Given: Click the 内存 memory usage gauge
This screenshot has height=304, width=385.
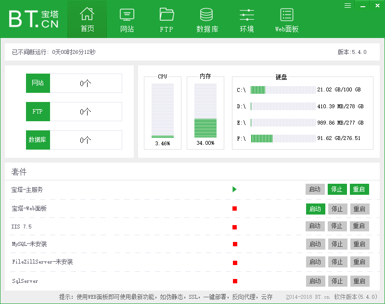Looking at the screenshot, I should (x=205, y=111).
